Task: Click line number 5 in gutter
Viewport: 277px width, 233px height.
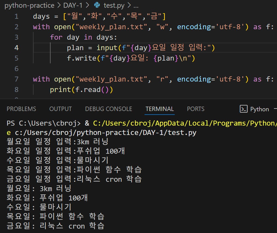Action: pyautogui.click(x=16, y=58)
